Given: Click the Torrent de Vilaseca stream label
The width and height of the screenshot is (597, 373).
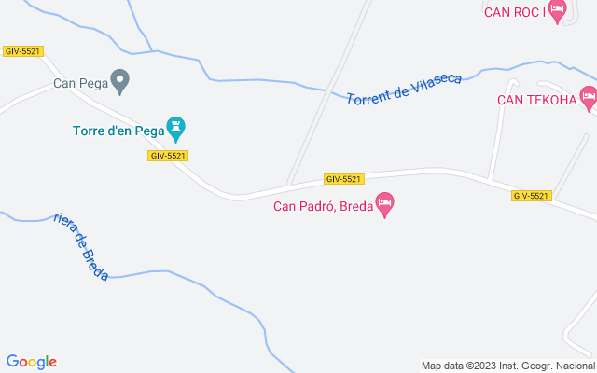Looking at the screenshot, I should (404, 90).
